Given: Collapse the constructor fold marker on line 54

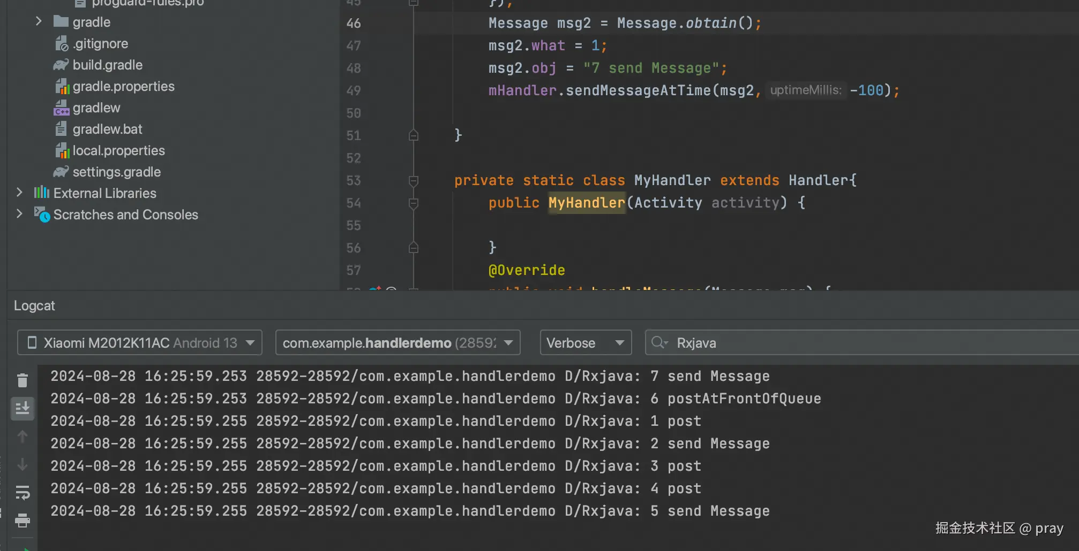Looking at the screenshot, I should click(414, 203).
